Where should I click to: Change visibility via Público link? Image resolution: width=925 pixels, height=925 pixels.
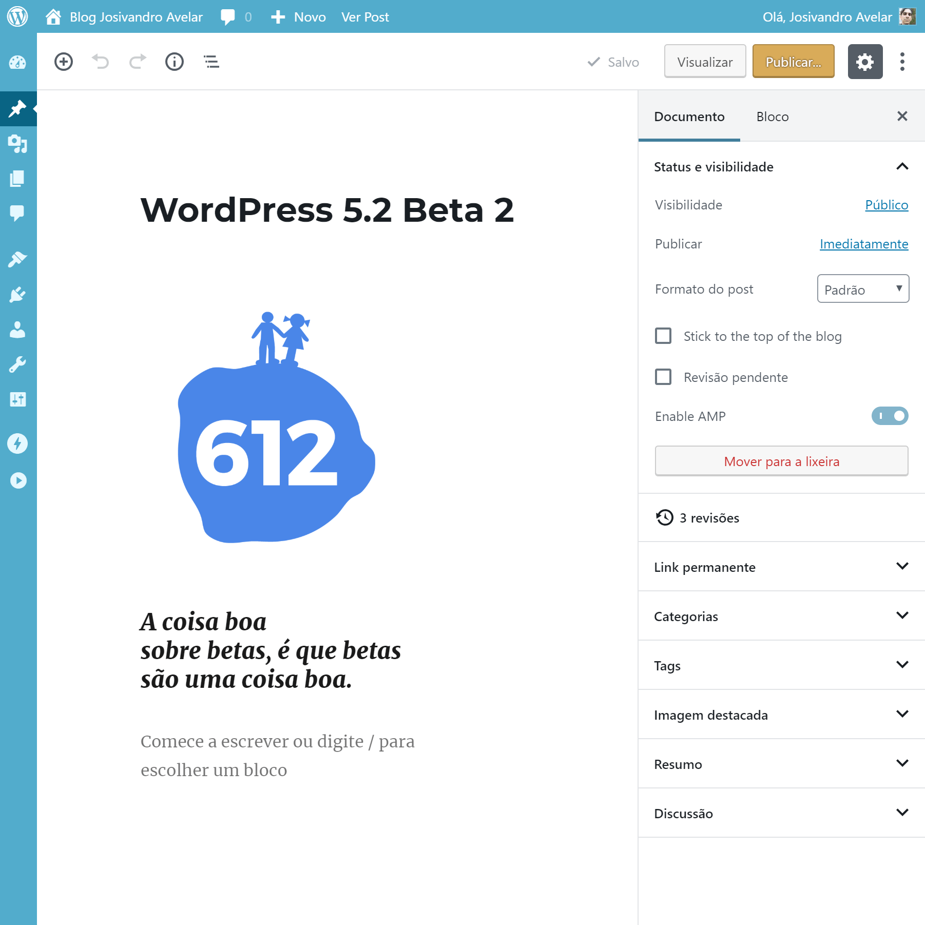point(887,205)
